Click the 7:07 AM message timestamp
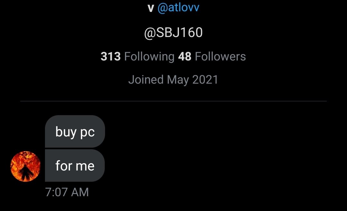Screen dimensions: 347x211 (x=67, y=192)
